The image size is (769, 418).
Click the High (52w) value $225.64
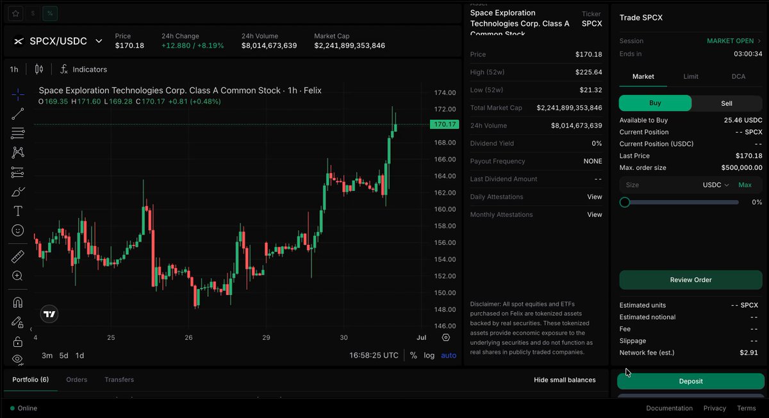(x=588, y=72)
